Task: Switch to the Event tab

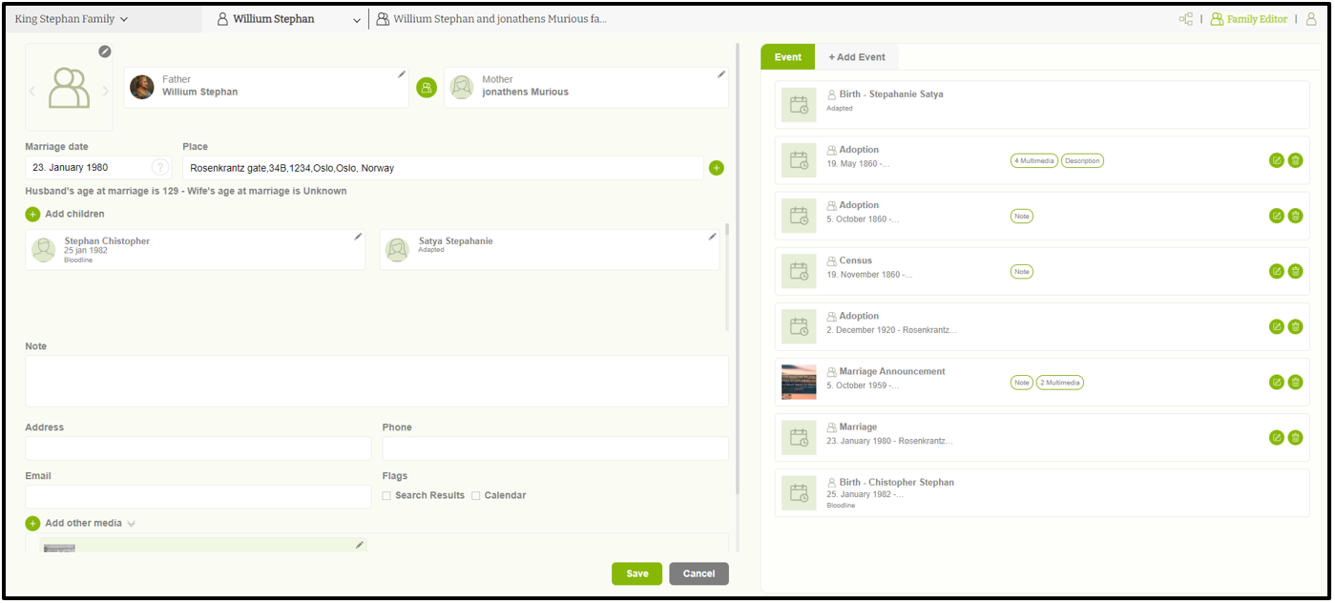Action: coord(787,57)
